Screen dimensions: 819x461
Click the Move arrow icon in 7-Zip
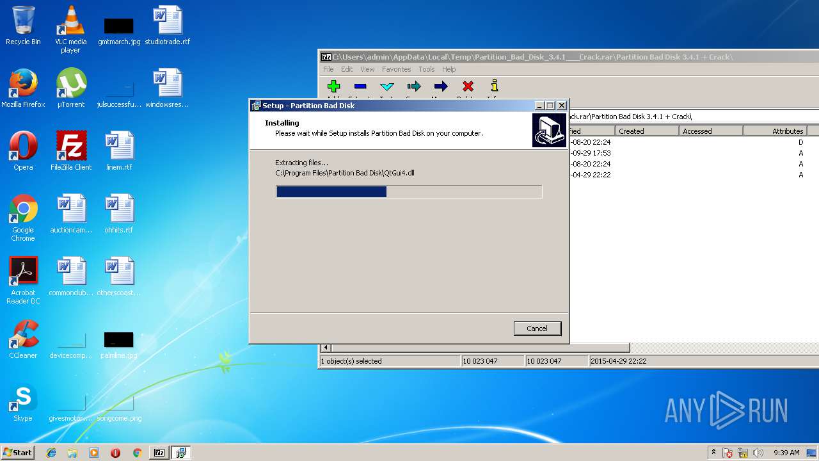pos(441,86)
